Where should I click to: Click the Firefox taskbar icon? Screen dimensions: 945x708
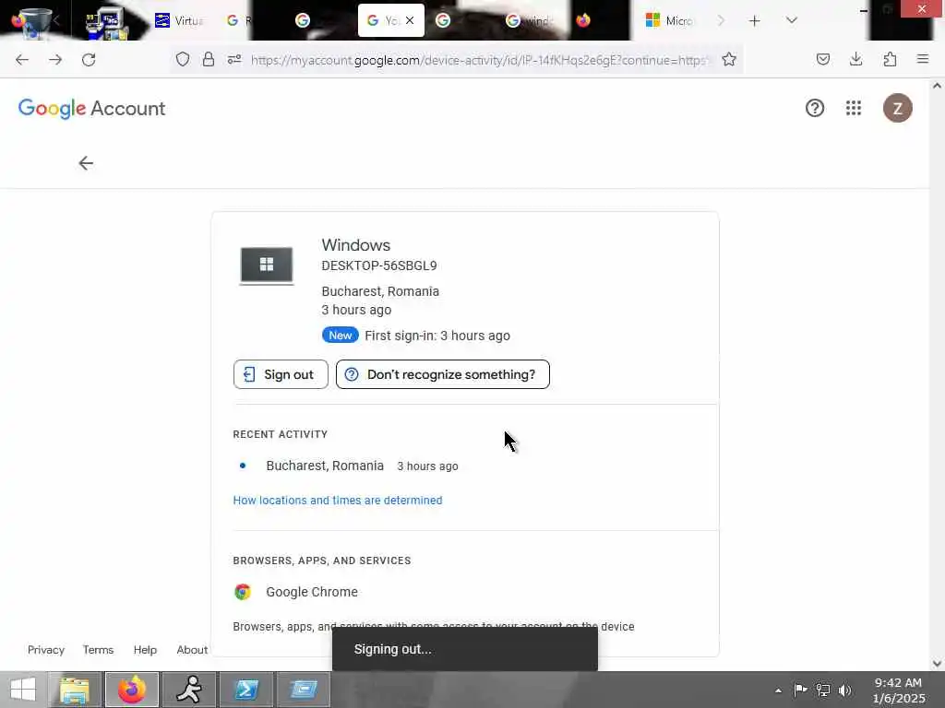pyautogui.click(x=132, y=690)
